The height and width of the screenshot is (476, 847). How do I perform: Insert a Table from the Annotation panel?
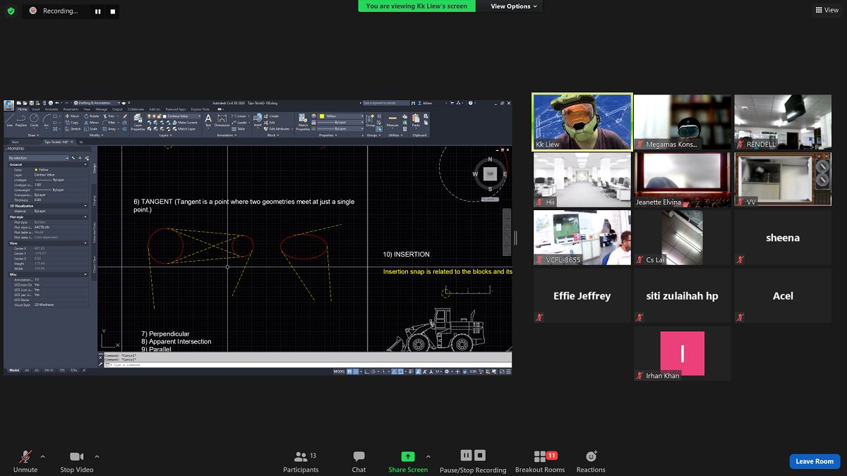[x=237, y=129]
